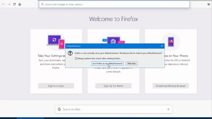
Task: Click the Default Browser title text
Action: (x=74, y=46)
